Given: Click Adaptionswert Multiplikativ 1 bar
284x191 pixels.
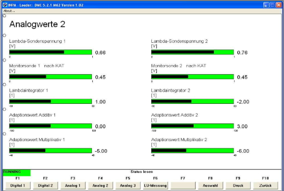Looking at the screenshot, I should pyautogui.click(x=50, y=151).
